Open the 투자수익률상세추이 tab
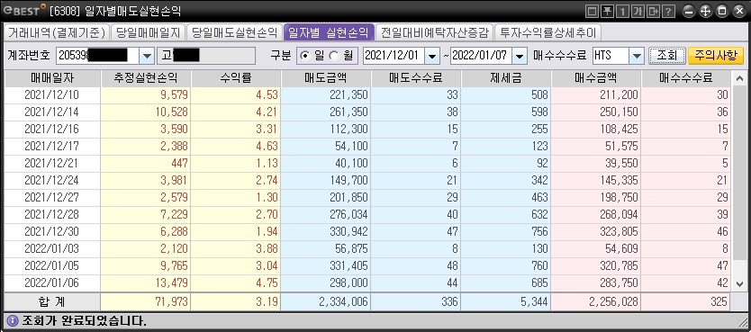Viewport: 751px width, 332px height. point(547,32)
